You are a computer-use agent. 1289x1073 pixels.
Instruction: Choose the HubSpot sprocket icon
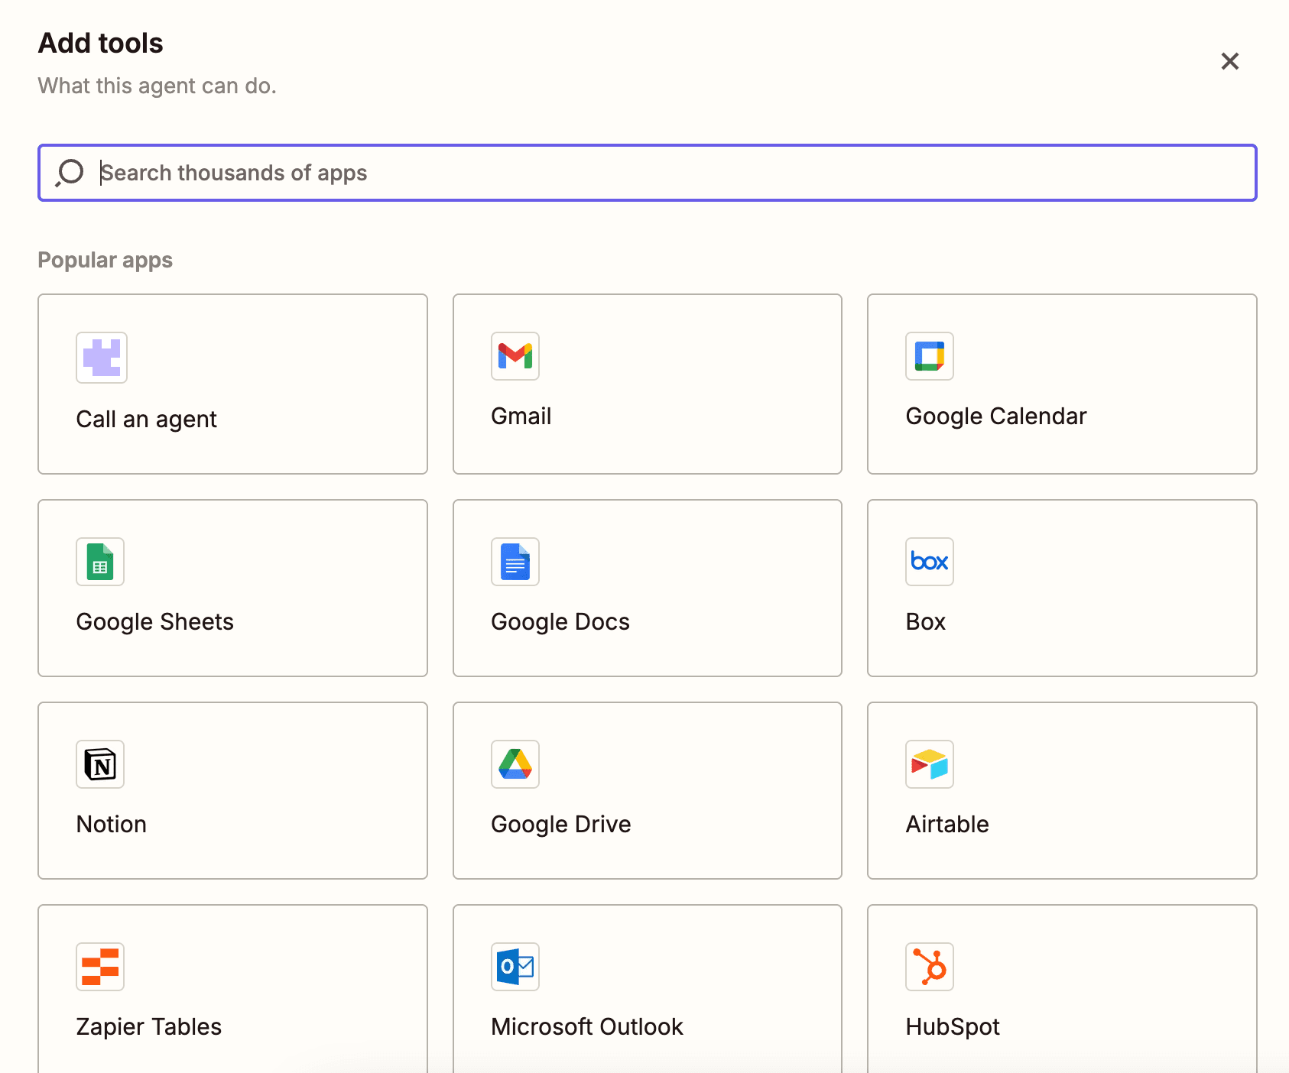point(930,967)
